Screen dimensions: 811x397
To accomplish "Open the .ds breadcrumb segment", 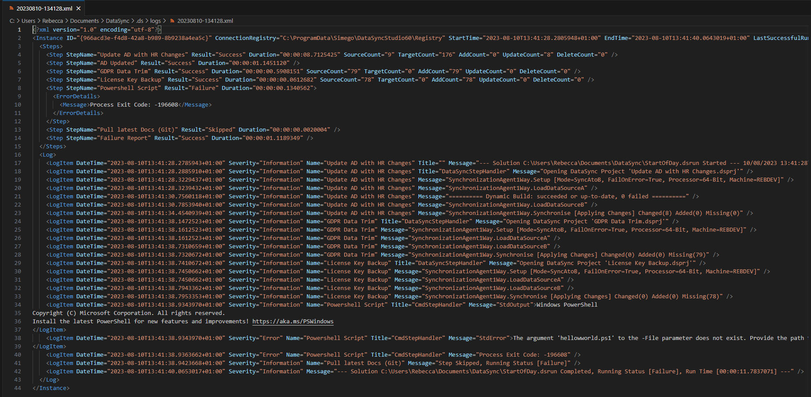I will pos(140,21).
